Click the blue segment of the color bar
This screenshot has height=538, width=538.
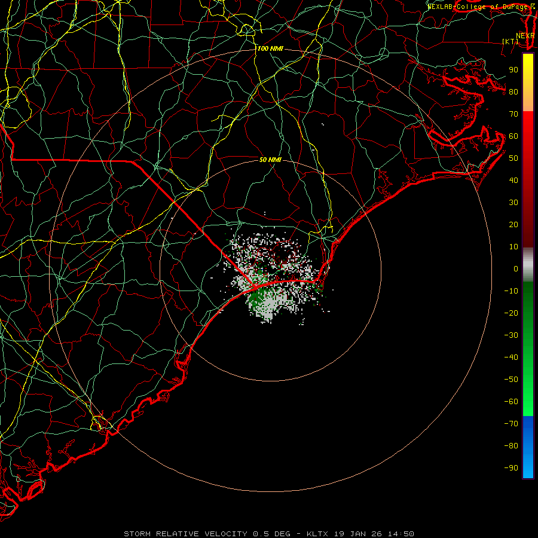(x=528, y=447)
